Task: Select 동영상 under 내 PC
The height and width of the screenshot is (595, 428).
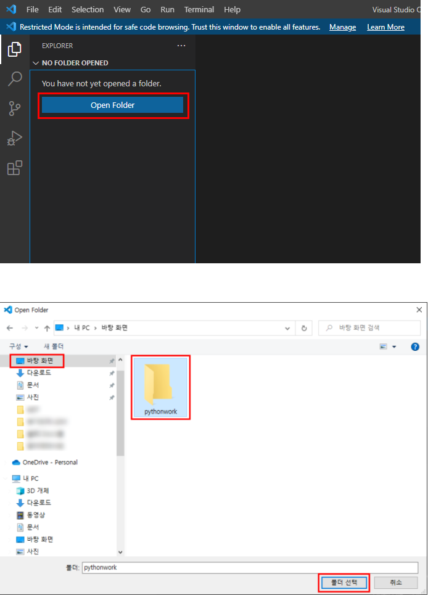Action: coord(31,515)
